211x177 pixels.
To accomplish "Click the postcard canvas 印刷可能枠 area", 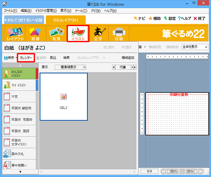I will click(177, 114).
